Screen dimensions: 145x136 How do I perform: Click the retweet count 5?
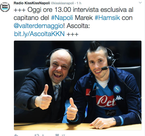43,135
